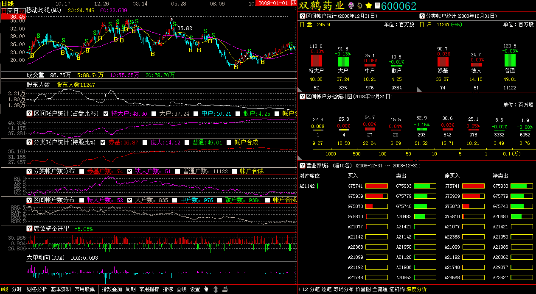Open the 周期 period dropdown

point(131,289)
